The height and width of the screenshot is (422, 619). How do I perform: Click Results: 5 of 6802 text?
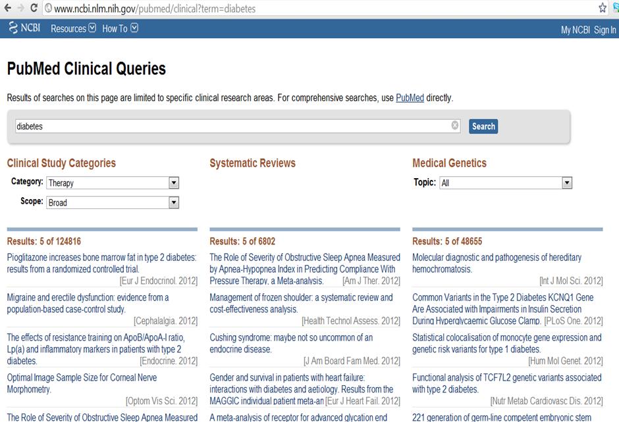pos(242,241)
